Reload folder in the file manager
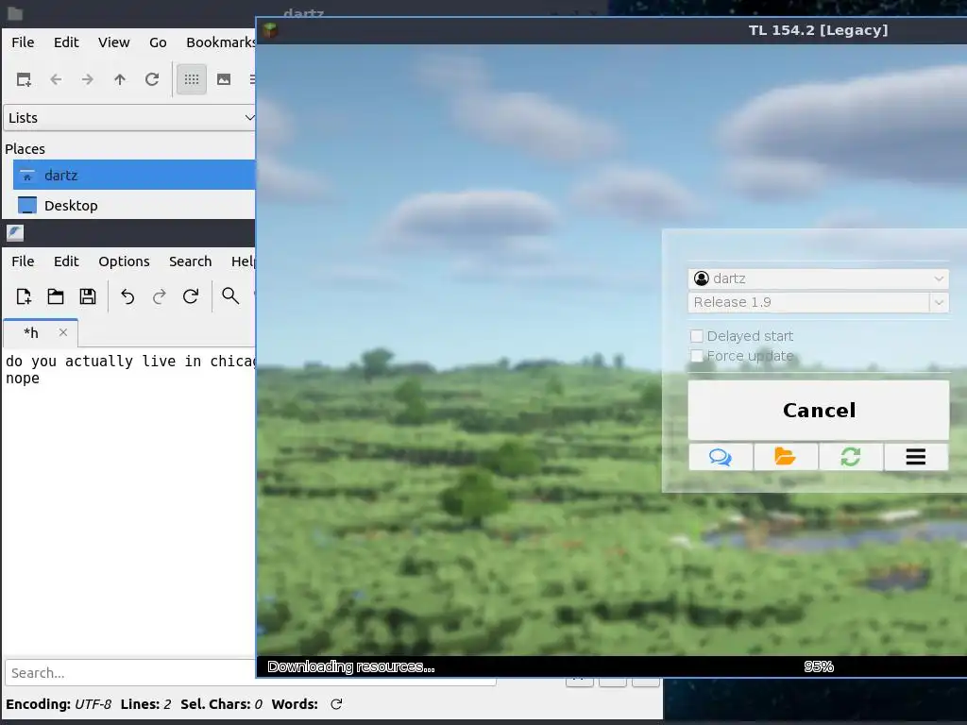This screenshot has height=725, width=967. pyautogui.click(x=152, y=79)
